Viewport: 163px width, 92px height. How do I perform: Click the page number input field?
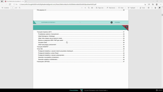(x=12, y=8)
